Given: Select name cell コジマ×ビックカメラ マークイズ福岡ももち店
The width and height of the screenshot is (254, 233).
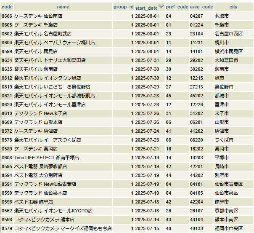Looking at the screenshot, I should [63, 228].
